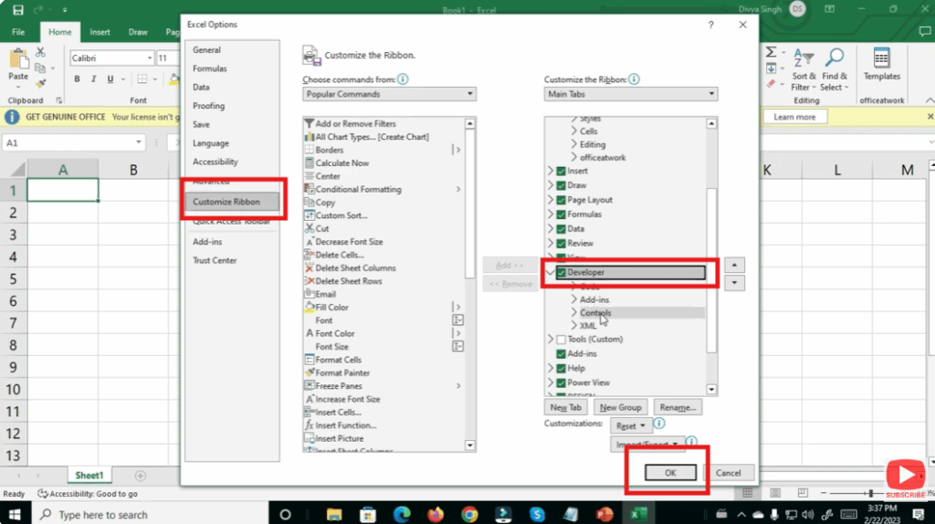Enable the Tools (Custom) tab checkbox
This screenshot has height=524, width=935.
point(562,340)
